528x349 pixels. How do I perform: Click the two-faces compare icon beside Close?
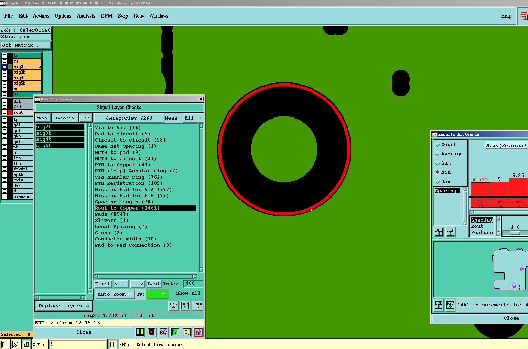pos(140,332)
